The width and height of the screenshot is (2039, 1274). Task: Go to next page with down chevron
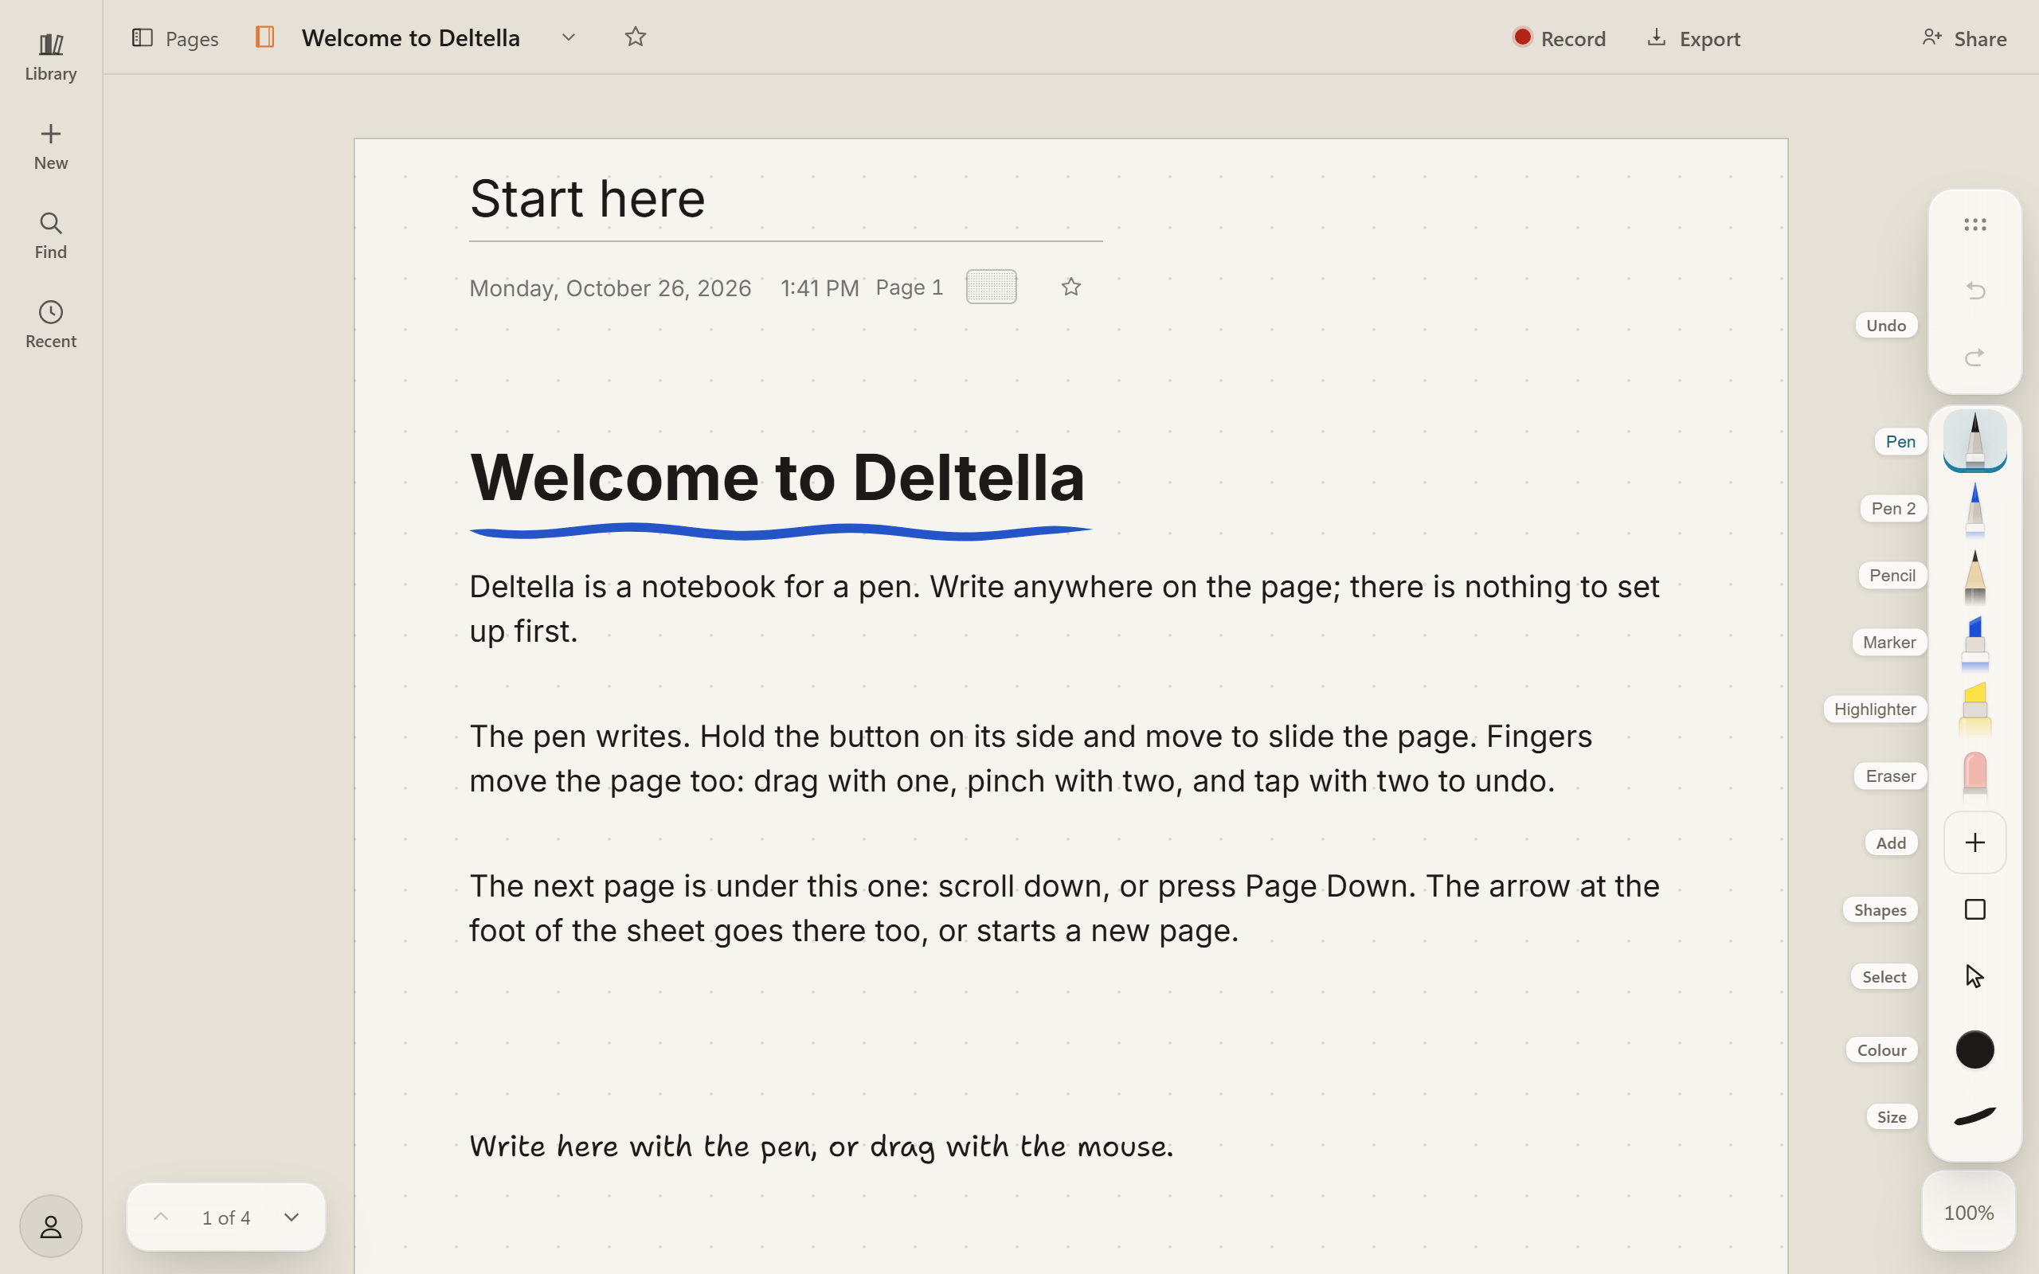(x=292, y=1217)
